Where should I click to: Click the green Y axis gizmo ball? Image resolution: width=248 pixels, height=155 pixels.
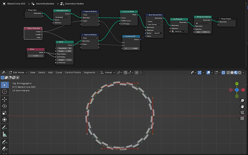237,84
